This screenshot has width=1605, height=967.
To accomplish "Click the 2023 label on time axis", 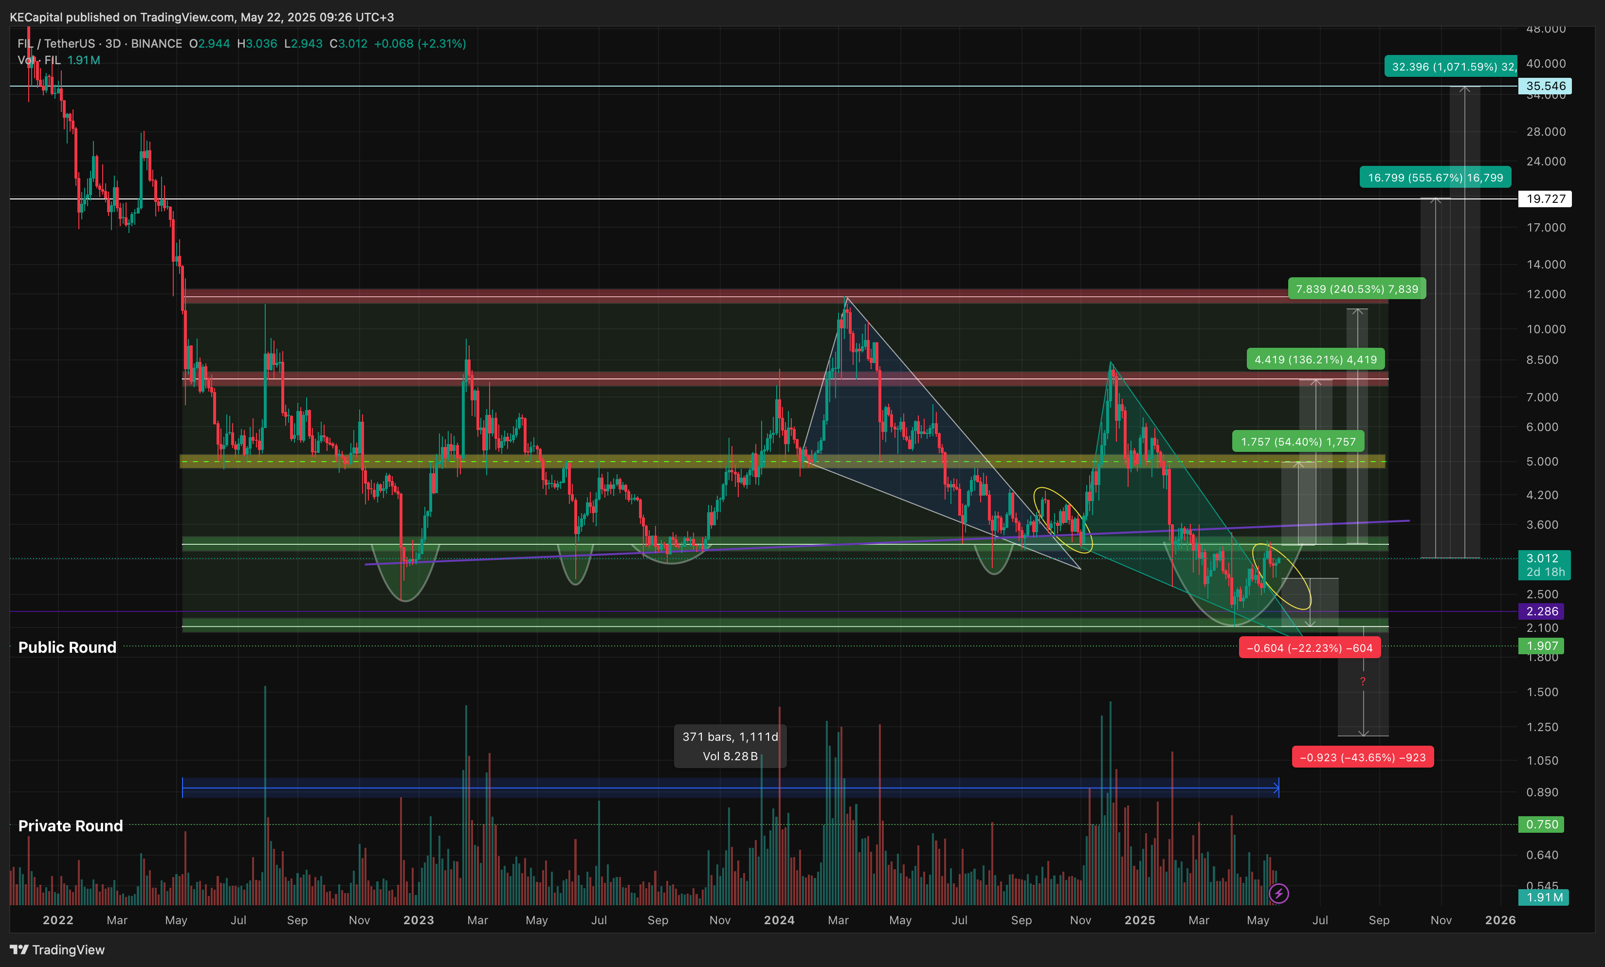I will 418,920.
